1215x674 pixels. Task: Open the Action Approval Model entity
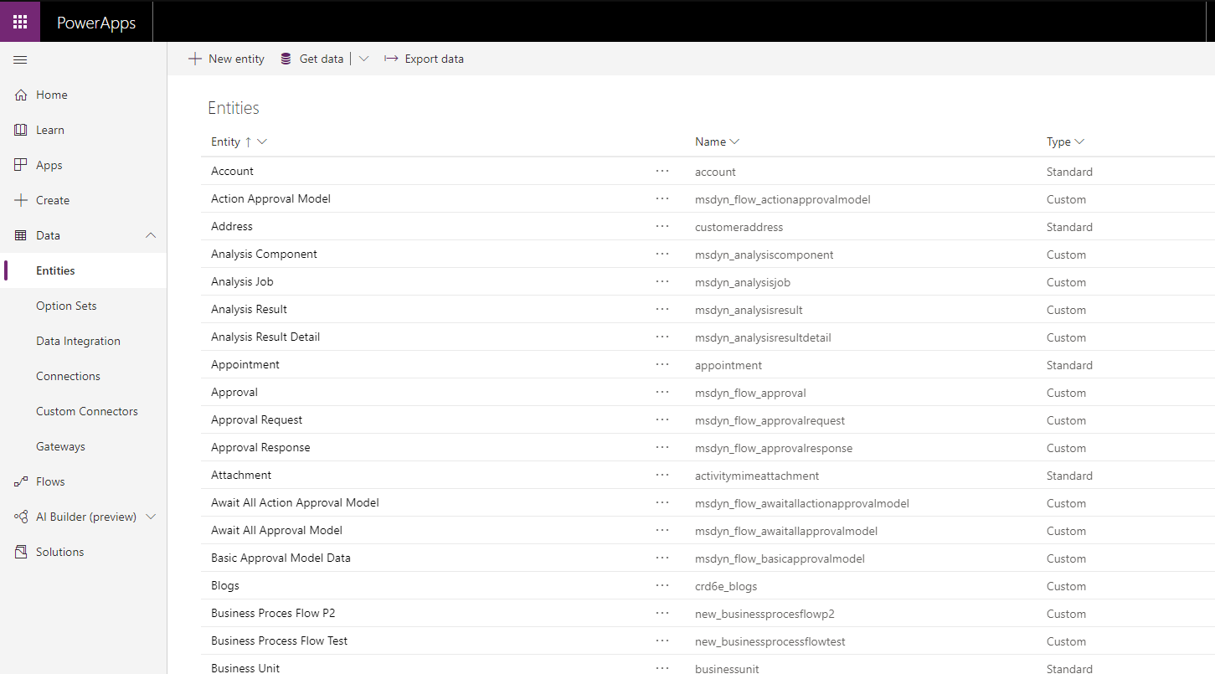coord(270,199)
